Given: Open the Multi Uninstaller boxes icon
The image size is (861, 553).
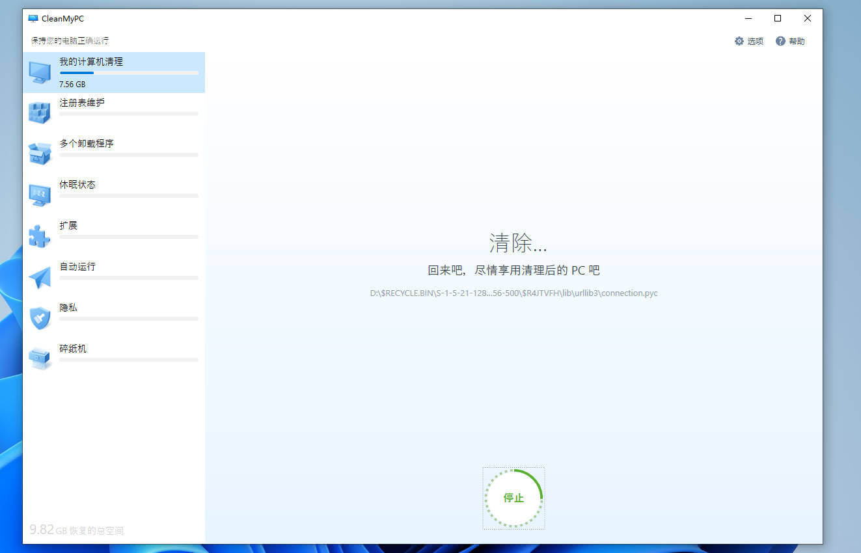Looking at the screenshot, I should (x=40, y=153).
